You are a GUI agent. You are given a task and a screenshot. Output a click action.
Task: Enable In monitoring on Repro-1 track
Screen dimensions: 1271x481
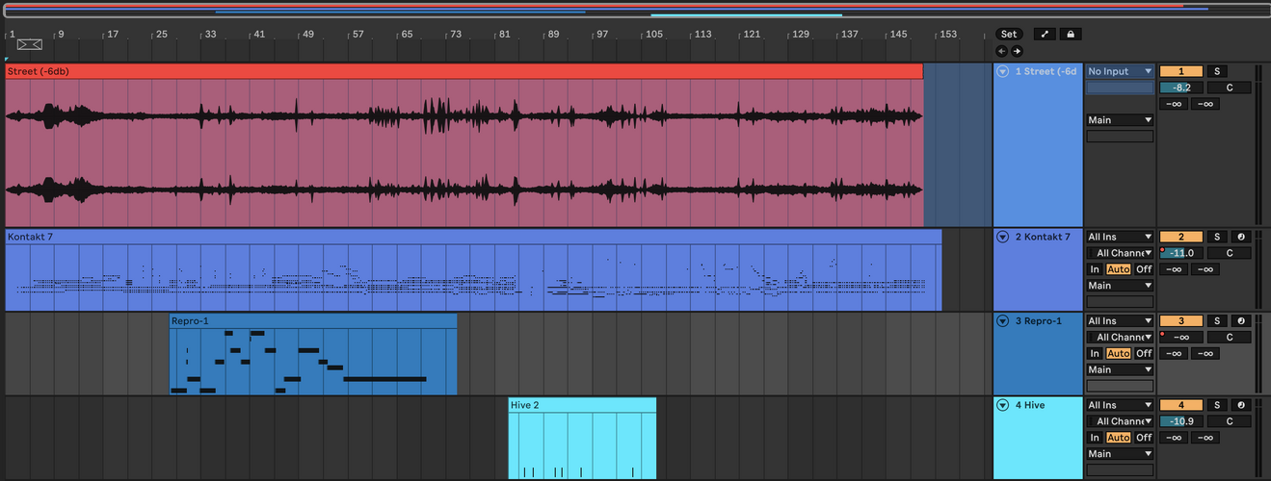pyautogui.click(x=1095, y=353)
